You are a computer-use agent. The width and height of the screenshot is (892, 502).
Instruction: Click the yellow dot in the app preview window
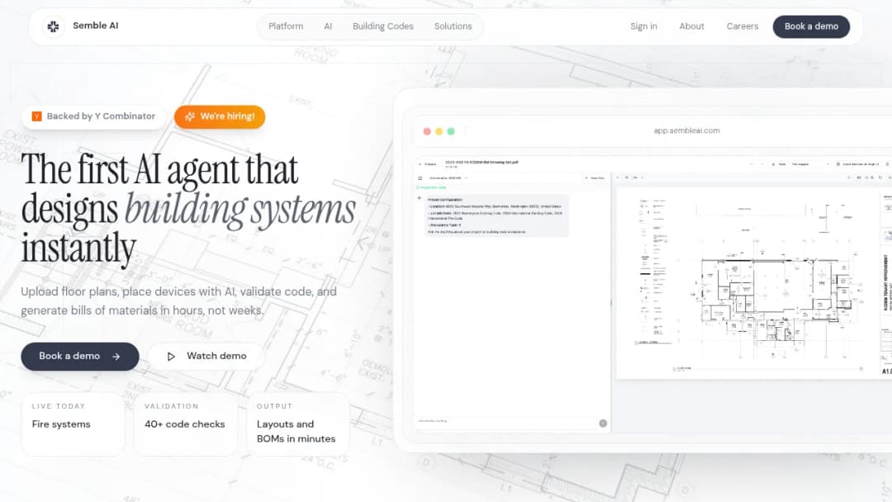(439, 131)
